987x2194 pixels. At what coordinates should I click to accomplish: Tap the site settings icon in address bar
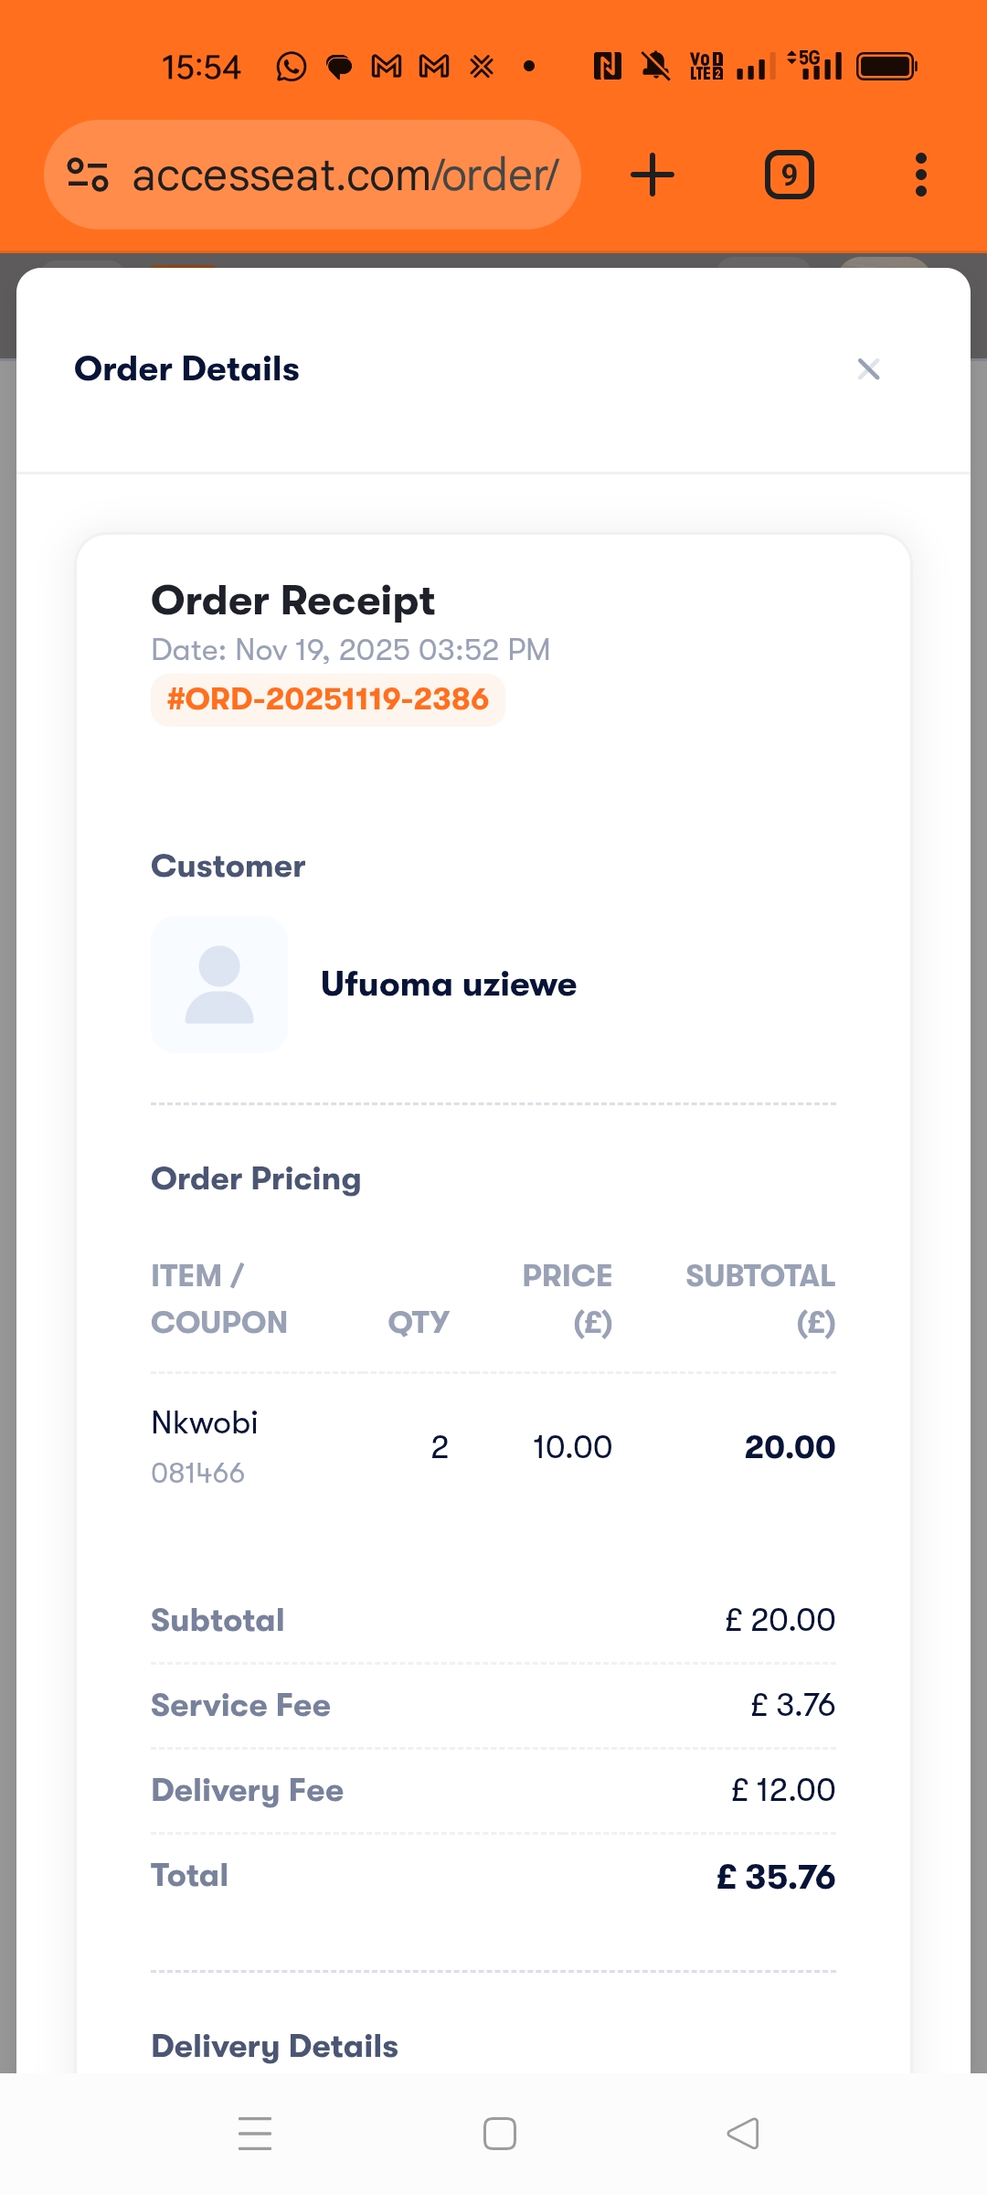tap(88, 175)
